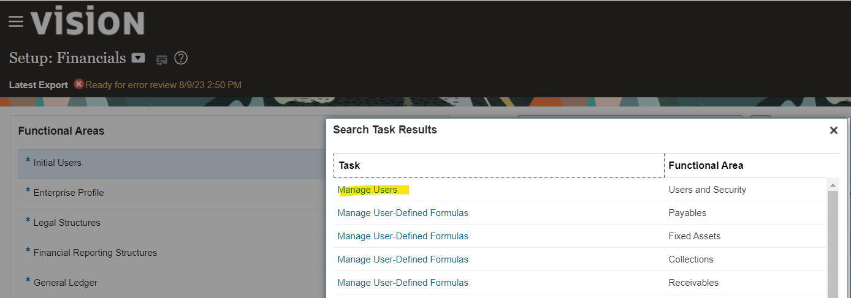The width and height of the screenshot is (851, 298).
Task: Open Manage User-Defined Formulas for Fixed Assets
Action: coord(403,236)
